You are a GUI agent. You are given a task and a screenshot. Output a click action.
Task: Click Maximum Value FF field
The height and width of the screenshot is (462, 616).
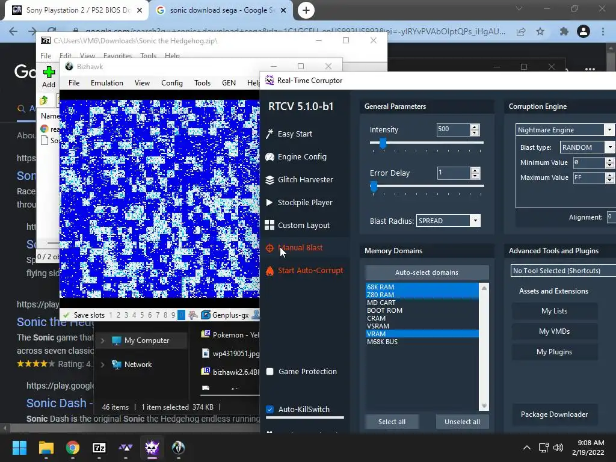(x=589, y=177)
